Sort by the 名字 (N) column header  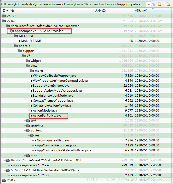[x=47, y=11]
